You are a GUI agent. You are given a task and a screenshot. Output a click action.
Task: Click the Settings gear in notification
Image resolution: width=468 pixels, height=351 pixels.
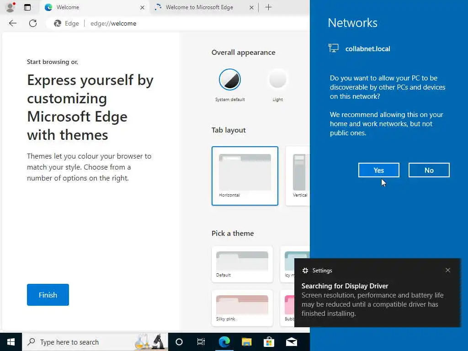point(305,271)
